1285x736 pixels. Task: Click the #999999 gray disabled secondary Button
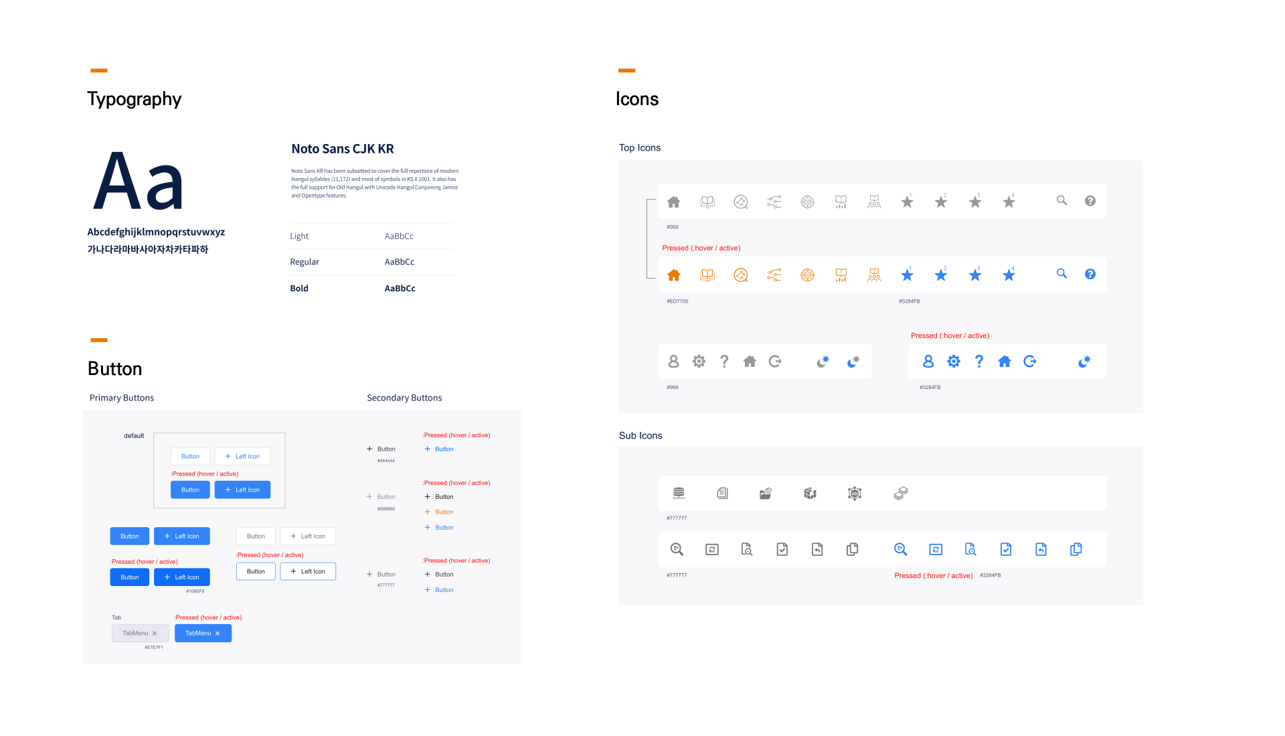[x=381, y=497]
